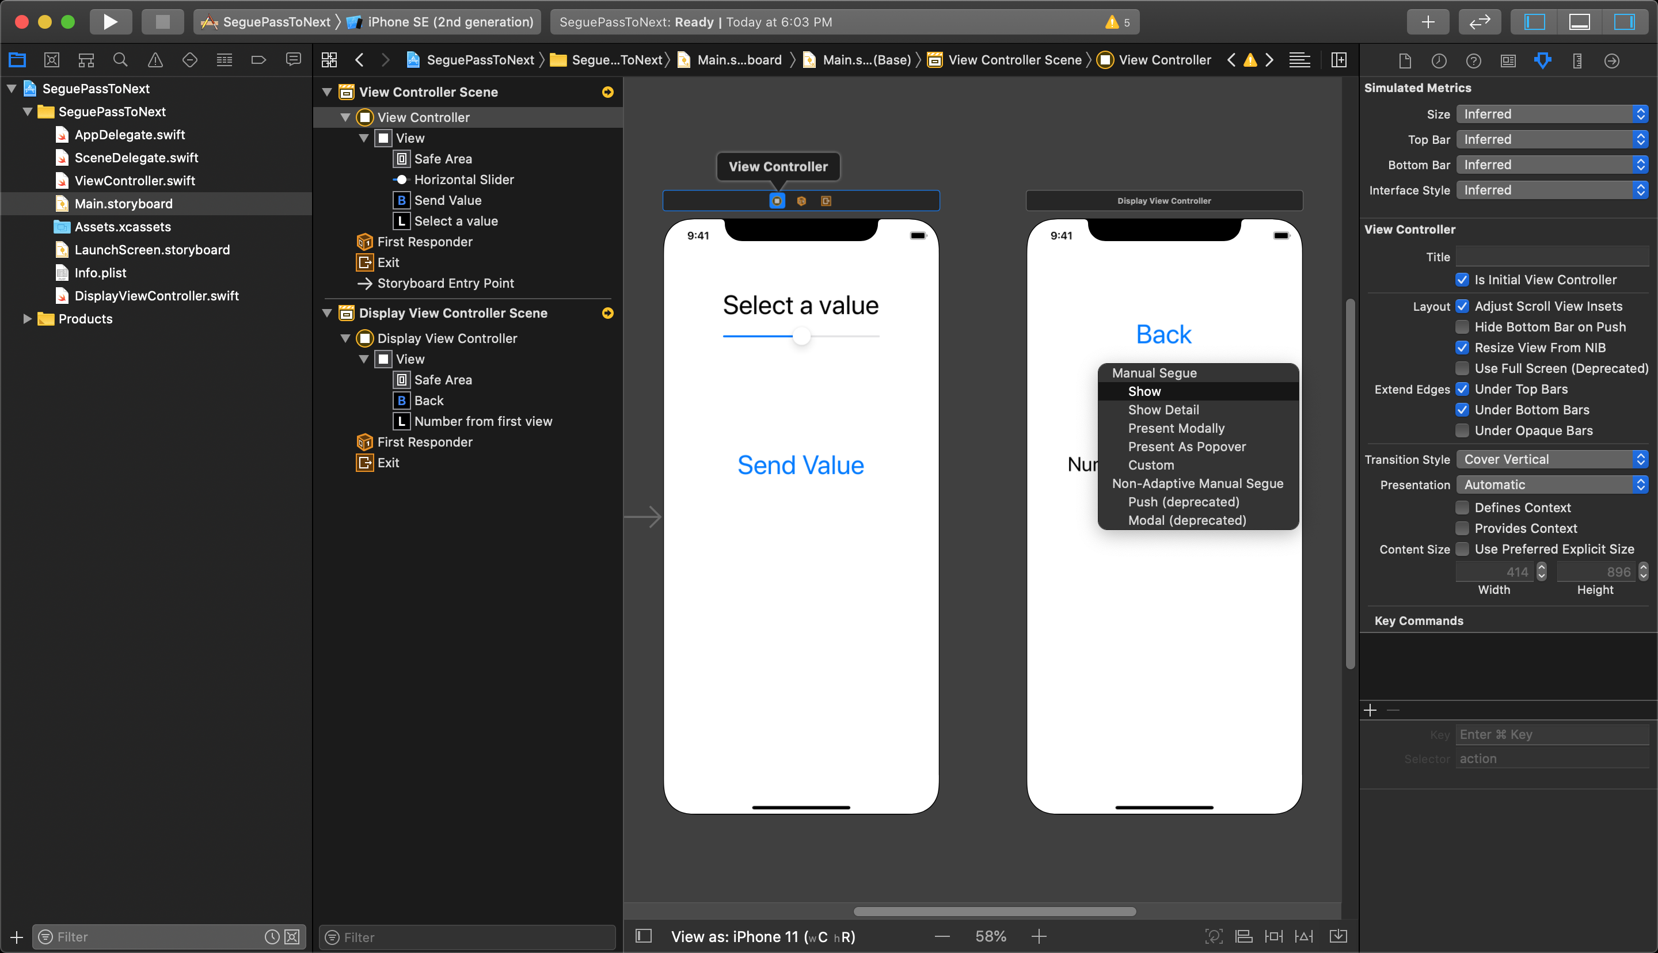
Task: Go back in editor history
Action: click(x=359, y=60)
